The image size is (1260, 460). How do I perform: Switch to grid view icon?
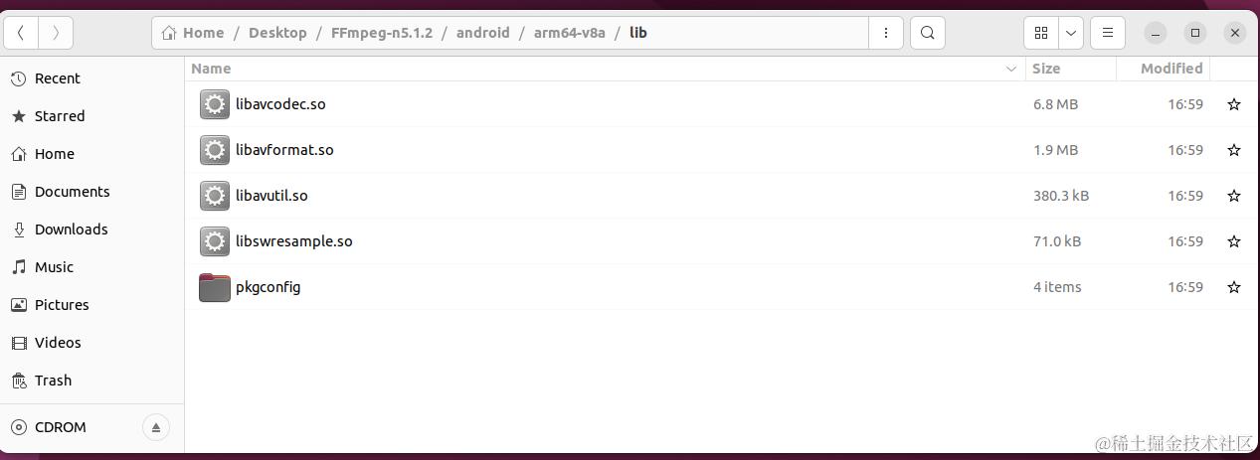tap(1041, 33)
